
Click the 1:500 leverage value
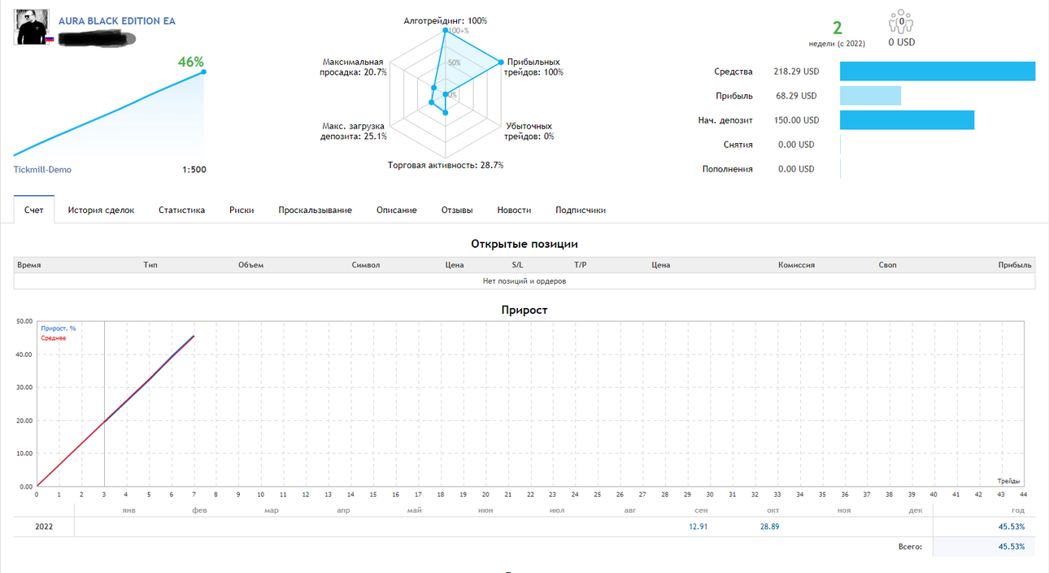194,170
